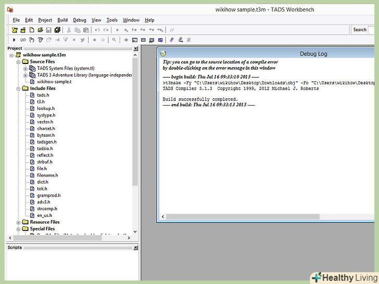
Task: Collapse the Special Files folder
Action: coord(18,229)
